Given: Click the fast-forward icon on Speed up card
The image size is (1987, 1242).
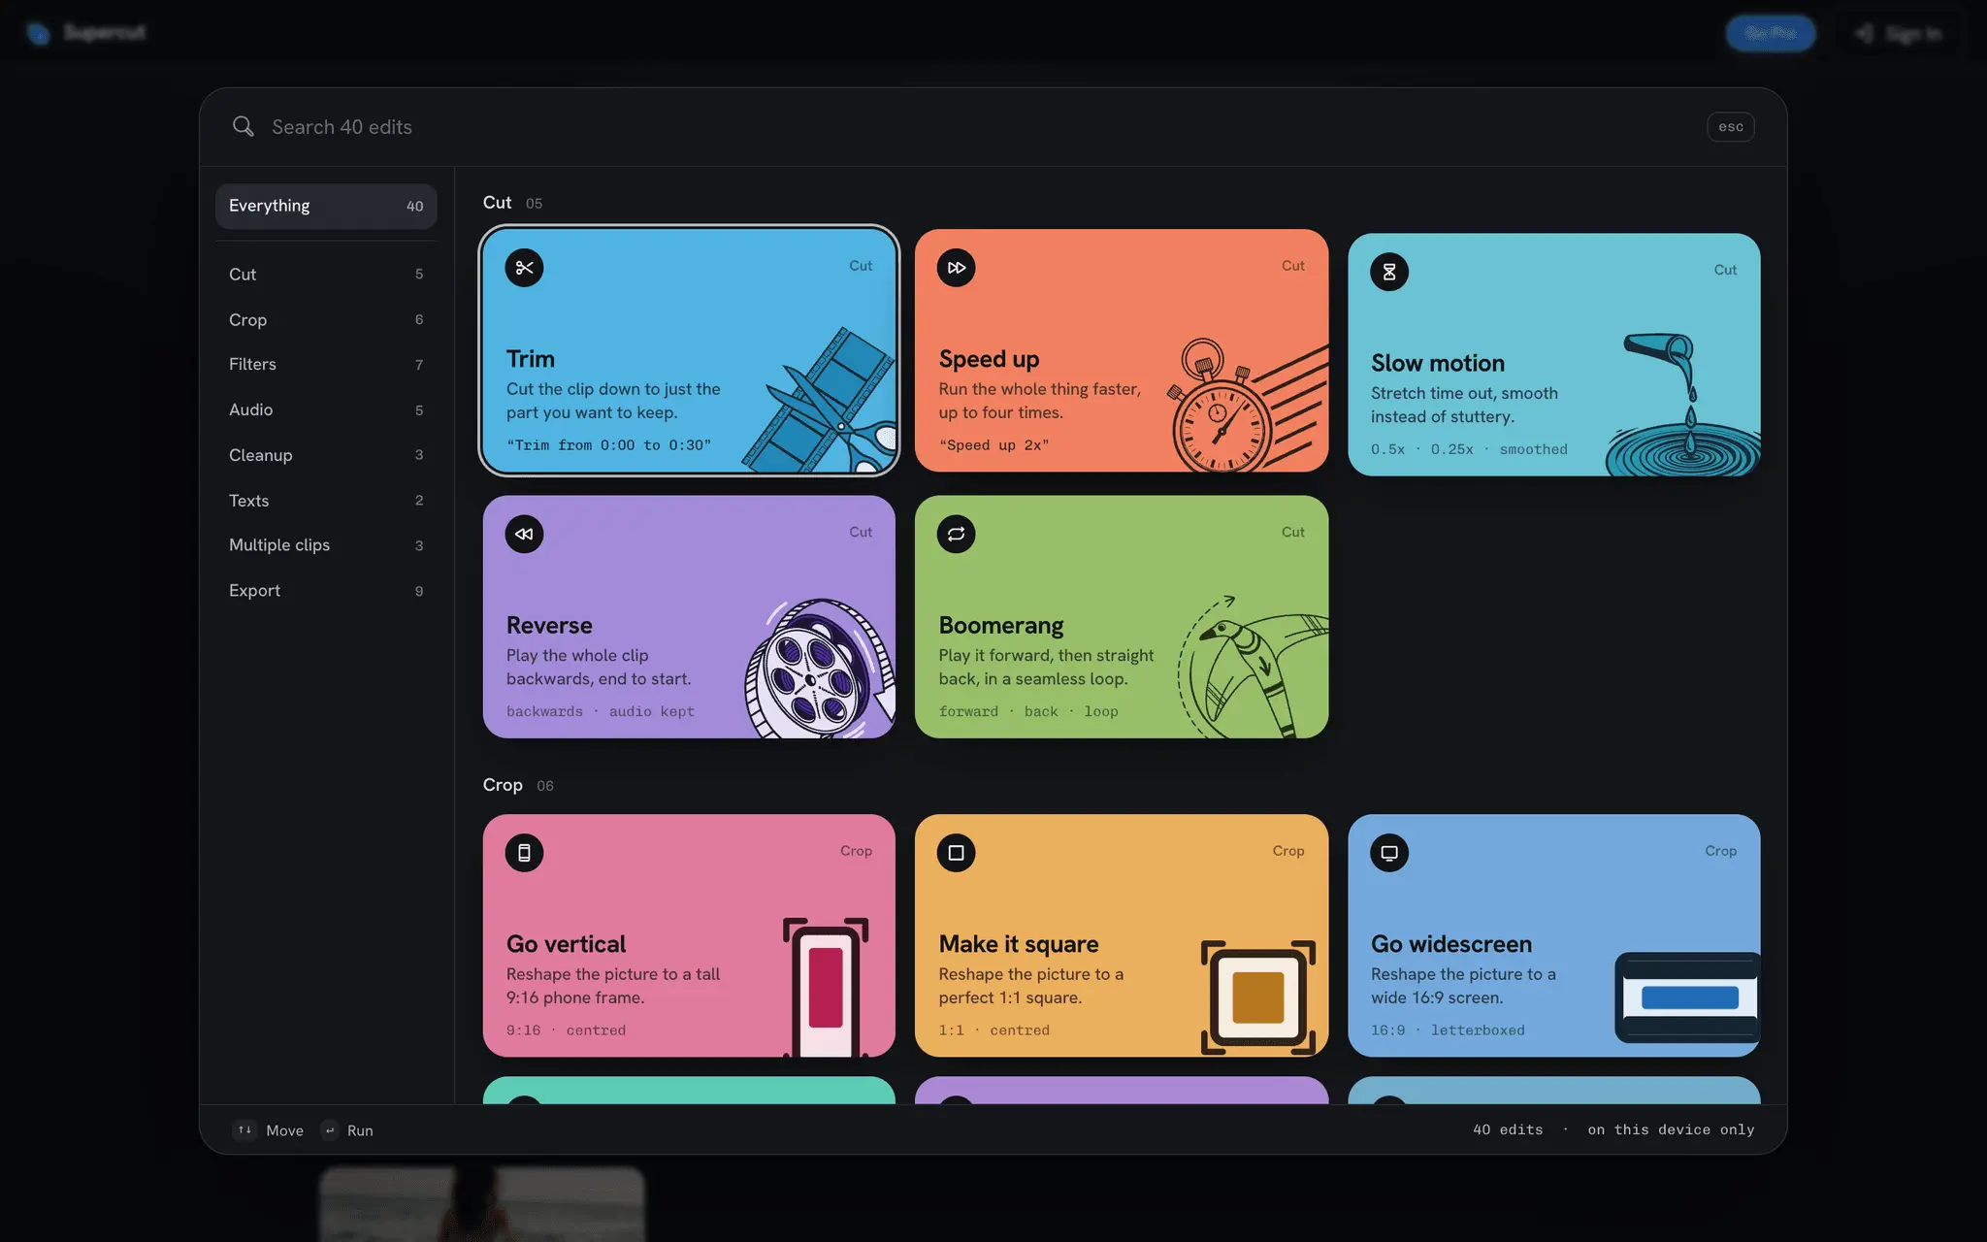Looking at the screenshot, I should [x=956, y=268].
